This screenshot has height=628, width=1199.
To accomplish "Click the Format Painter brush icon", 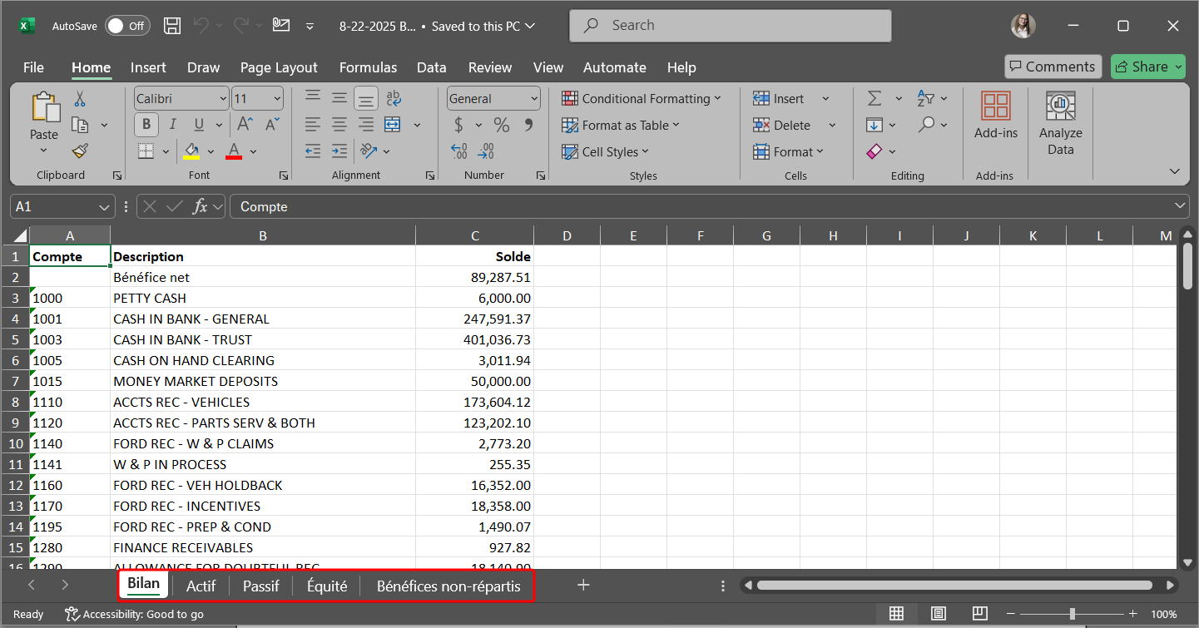I will click(80, 151).
